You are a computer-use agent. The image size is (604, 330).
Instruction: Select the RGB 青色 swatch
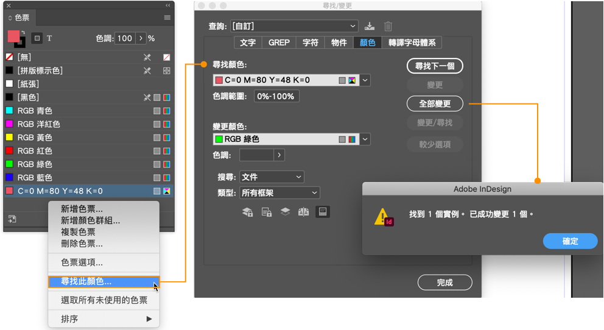tap(89, 111)
